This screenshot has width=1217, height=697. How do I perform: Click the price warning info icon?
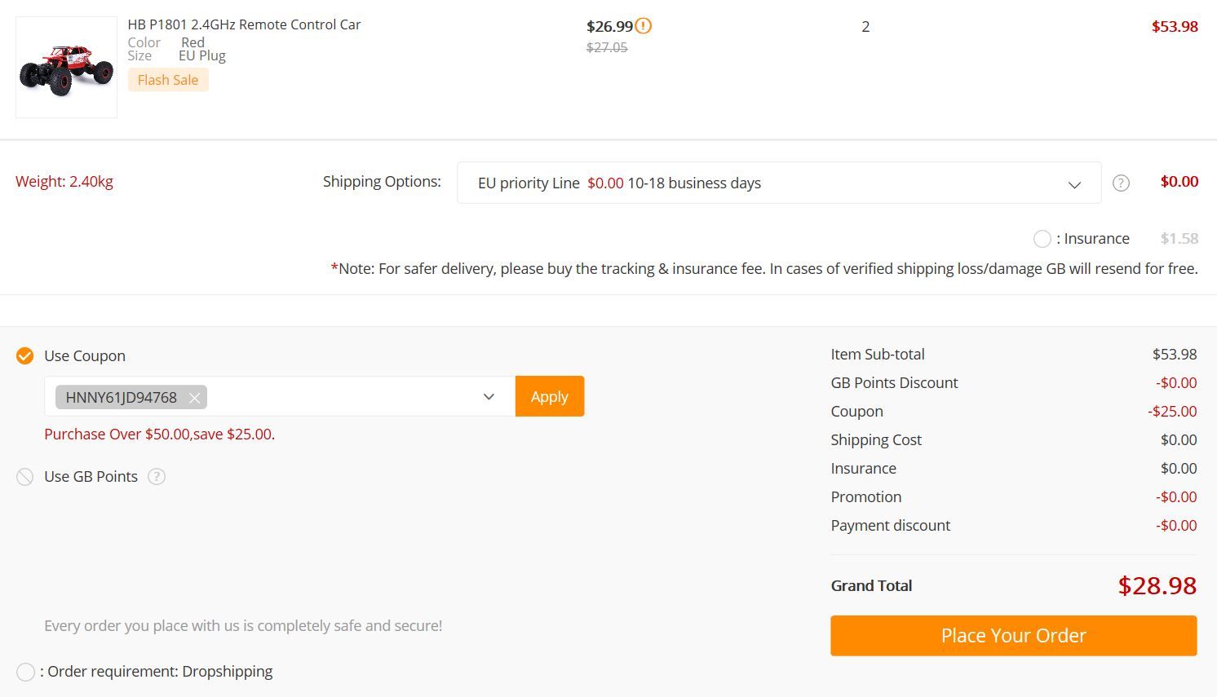(644, 26)
